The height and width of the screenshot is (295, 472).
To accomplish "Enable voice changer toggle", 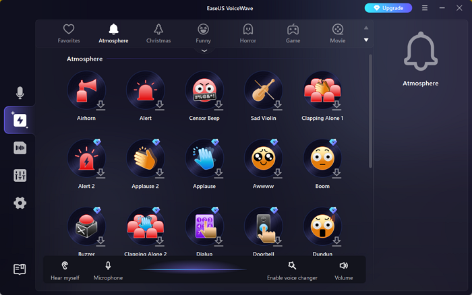I will (x=291, y=270).
